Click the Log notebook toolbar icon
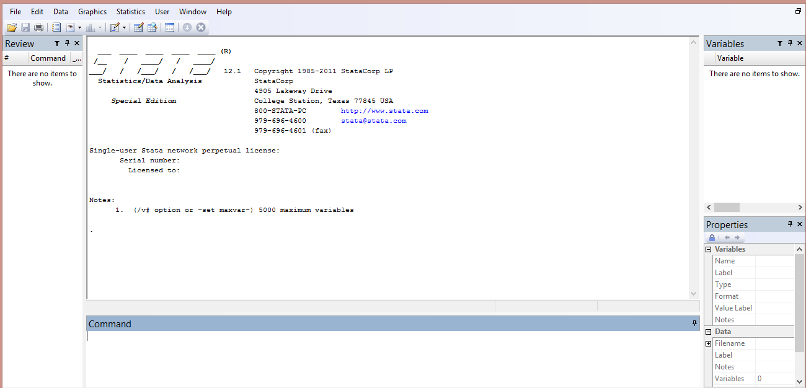806x388 pixels. [x=56, y=27]
